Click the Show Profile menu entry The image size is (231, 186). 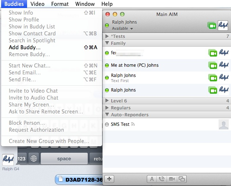(x=52, y=20)
